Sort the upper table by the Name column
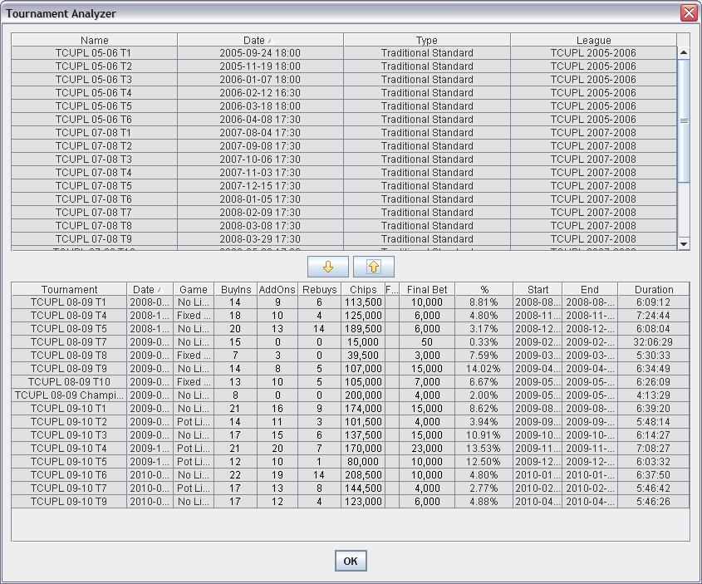The image size is (702, 584). click(94, 40)
